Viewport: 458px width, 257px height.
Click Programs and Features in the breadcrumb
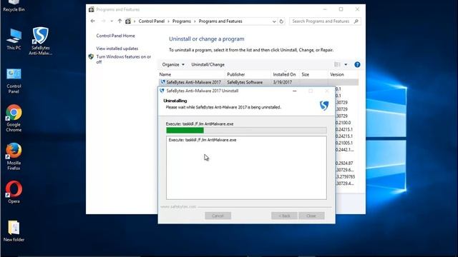(220, 21)
